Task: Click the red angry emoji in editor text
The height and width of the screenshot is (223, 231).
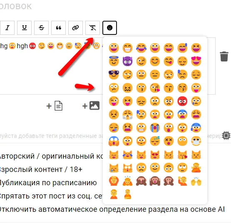Action: 32,46
